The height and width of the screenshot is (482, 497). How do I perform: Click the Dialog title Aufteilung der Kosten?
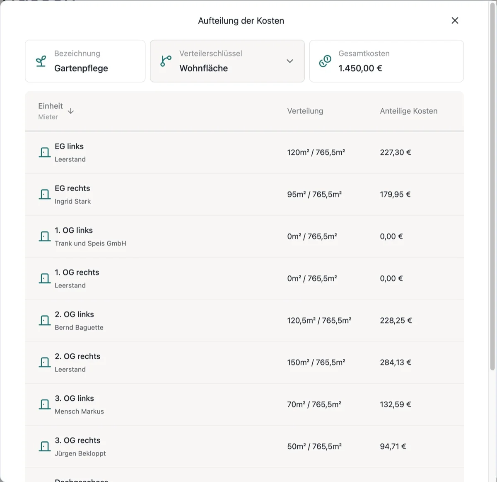[x=241, y=21]
